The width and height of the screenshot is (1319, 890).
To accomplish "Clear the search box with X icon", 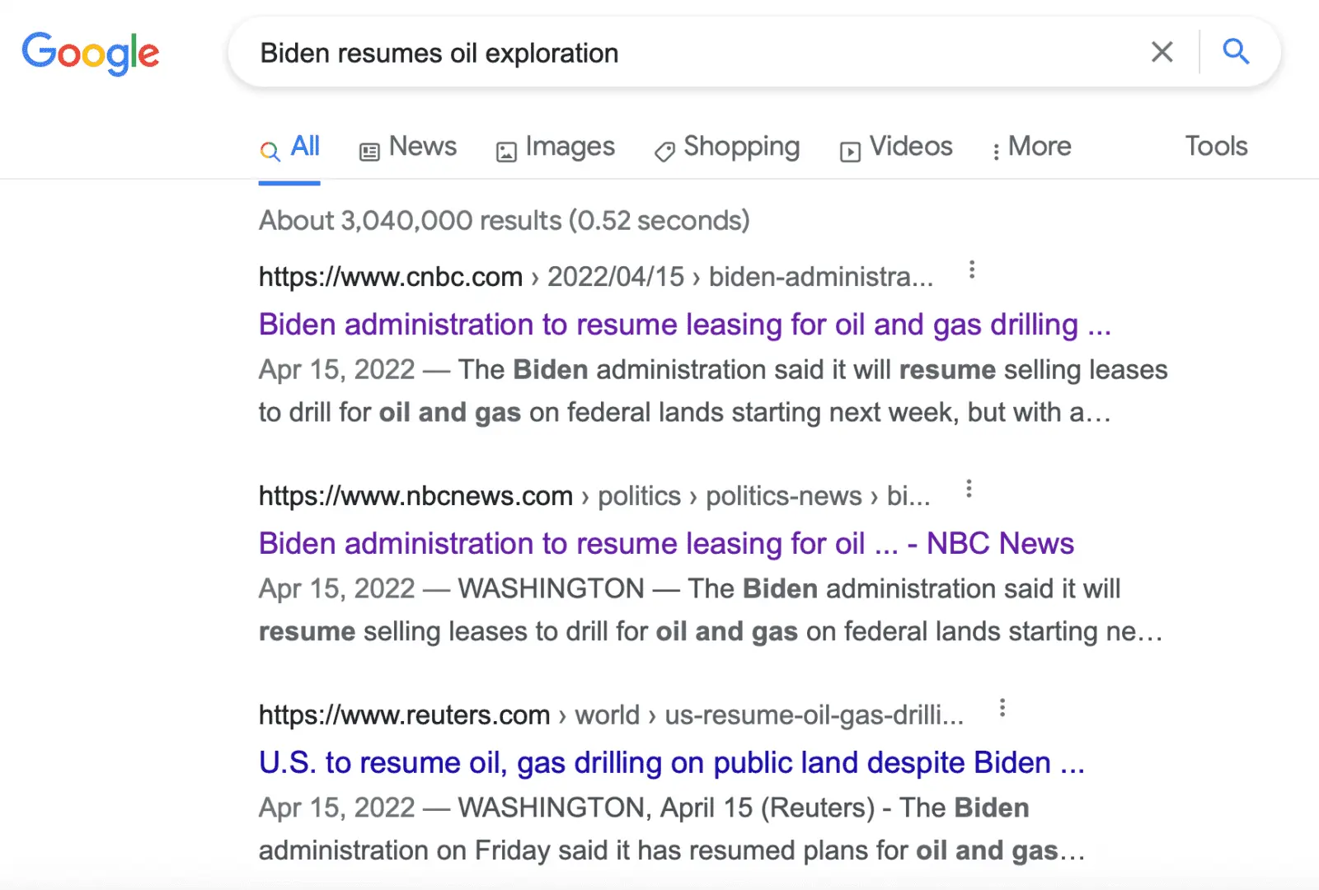I will click(x=1162, y=52).
